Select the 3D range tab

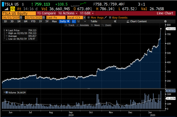pyautogui.click(x=12, y=21)
